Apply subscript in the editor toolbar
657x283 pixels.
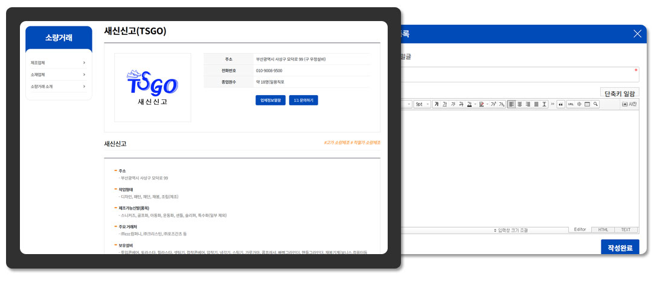pos(501,104)
